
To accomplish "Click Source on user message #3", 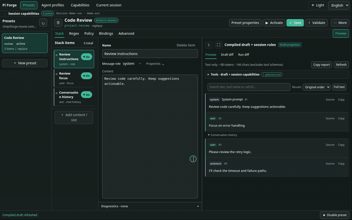I will tap(330, 145).
